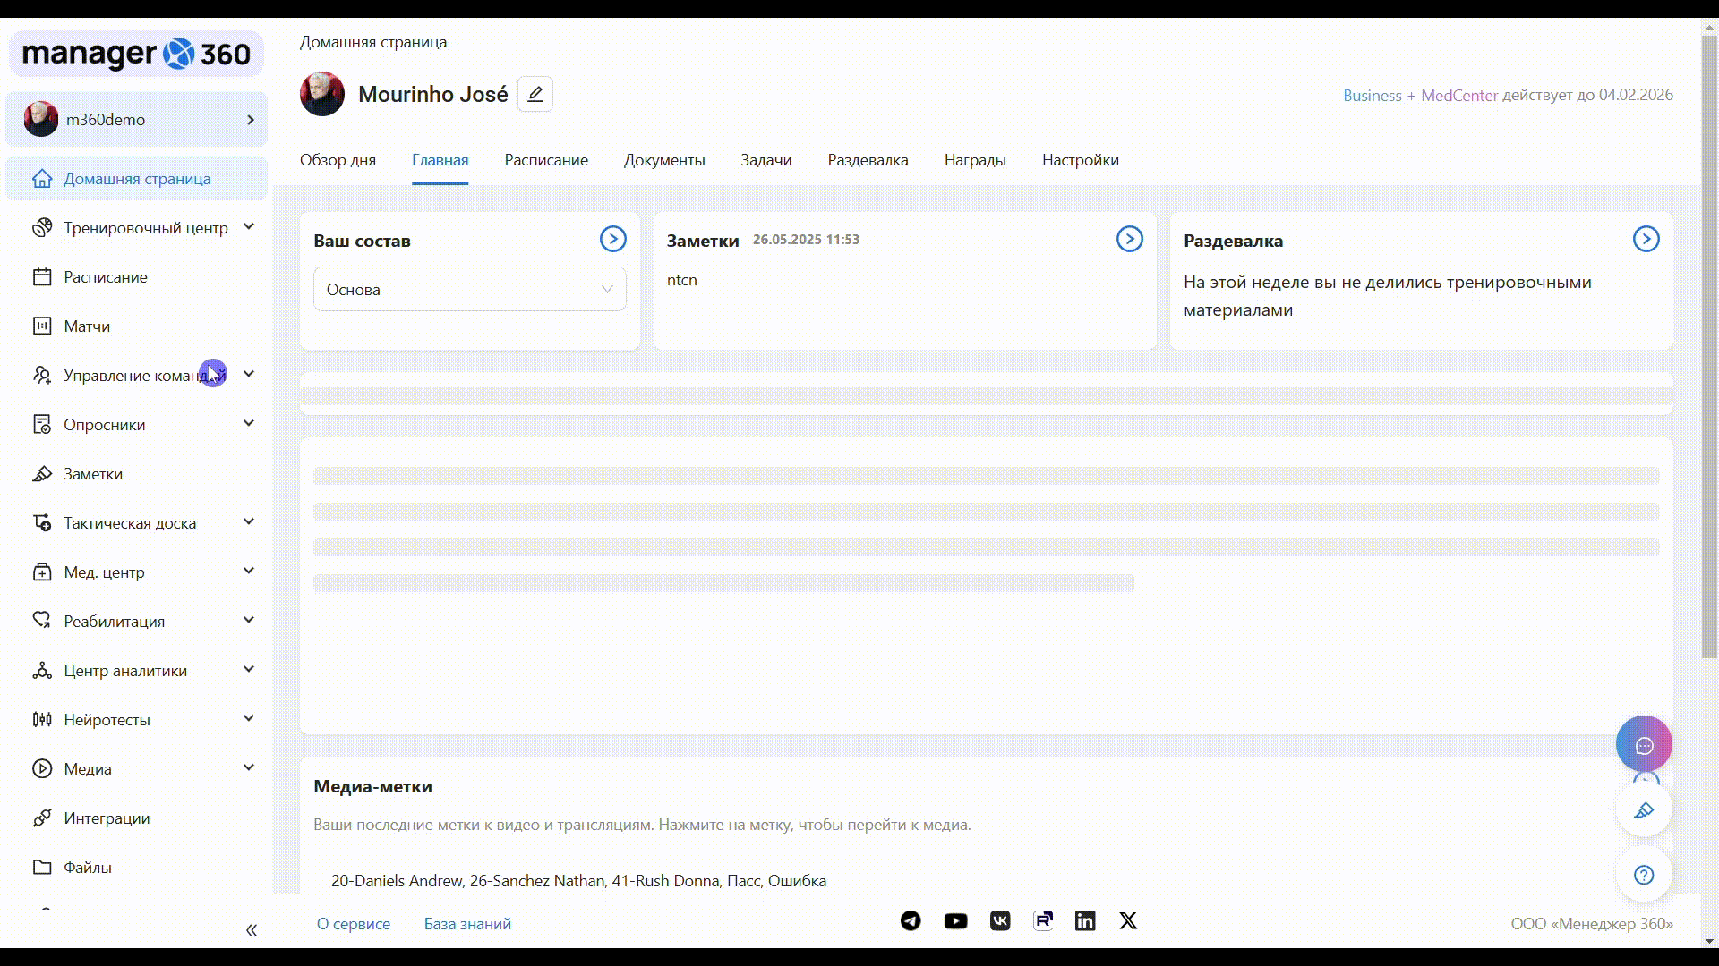Open the Основа squad dropdown

point(469,289)
